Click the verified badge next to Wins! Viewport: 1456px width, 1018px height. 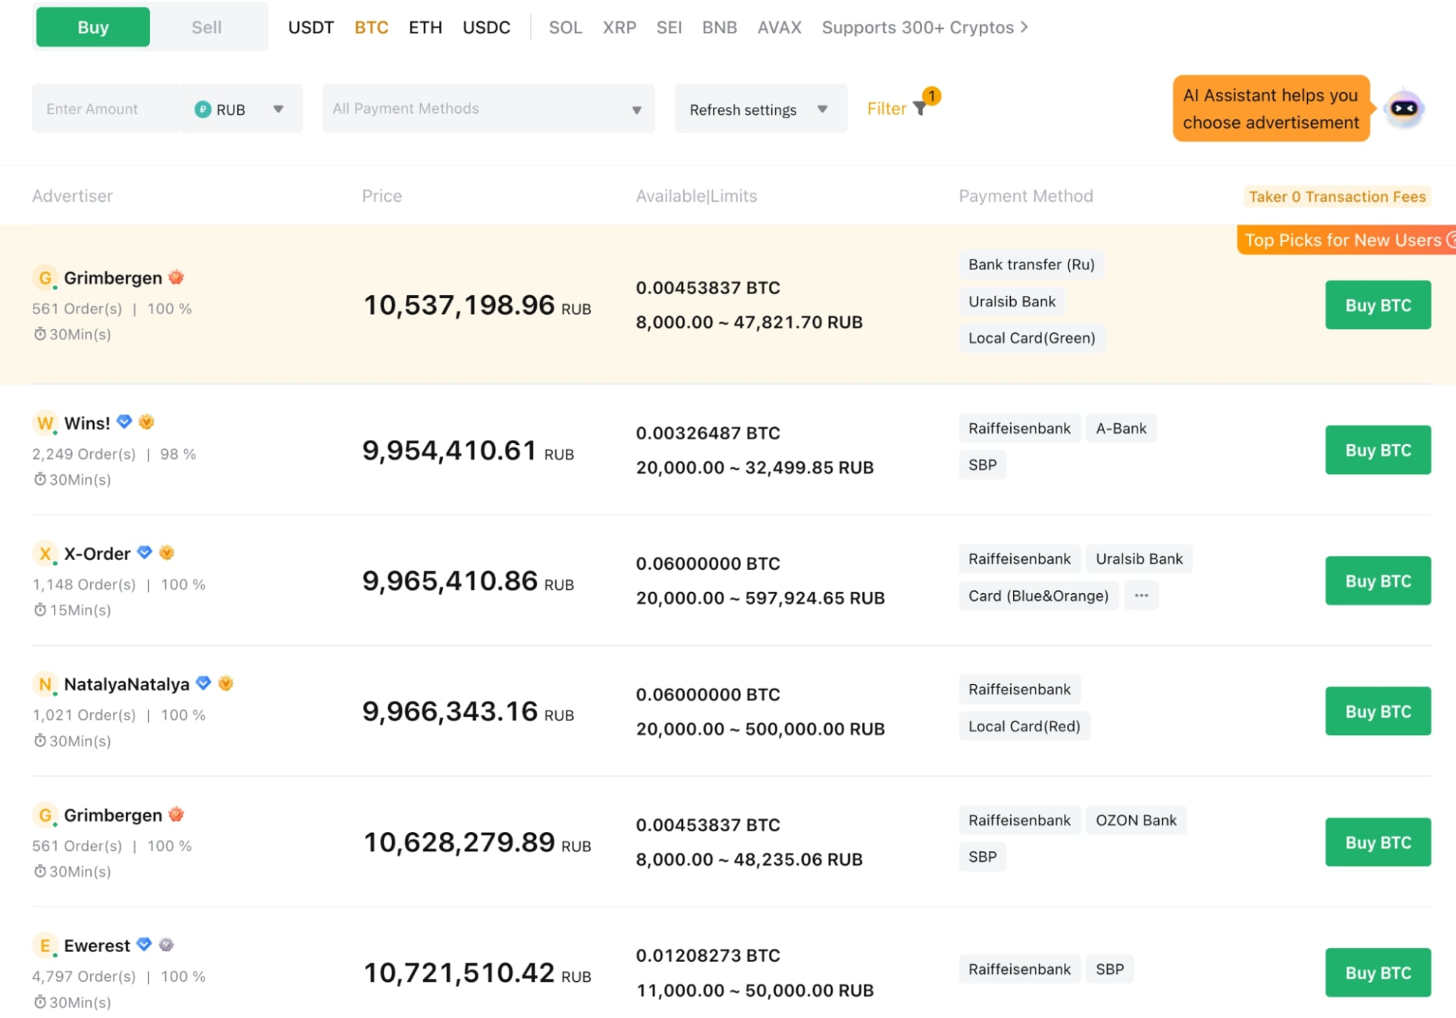click(x=124, y=422)
